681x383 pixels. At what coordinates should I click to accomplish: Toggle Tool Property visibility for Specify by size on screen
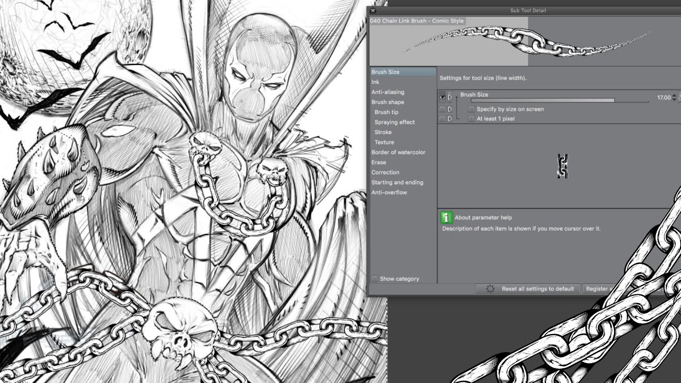tap(442, 109)
